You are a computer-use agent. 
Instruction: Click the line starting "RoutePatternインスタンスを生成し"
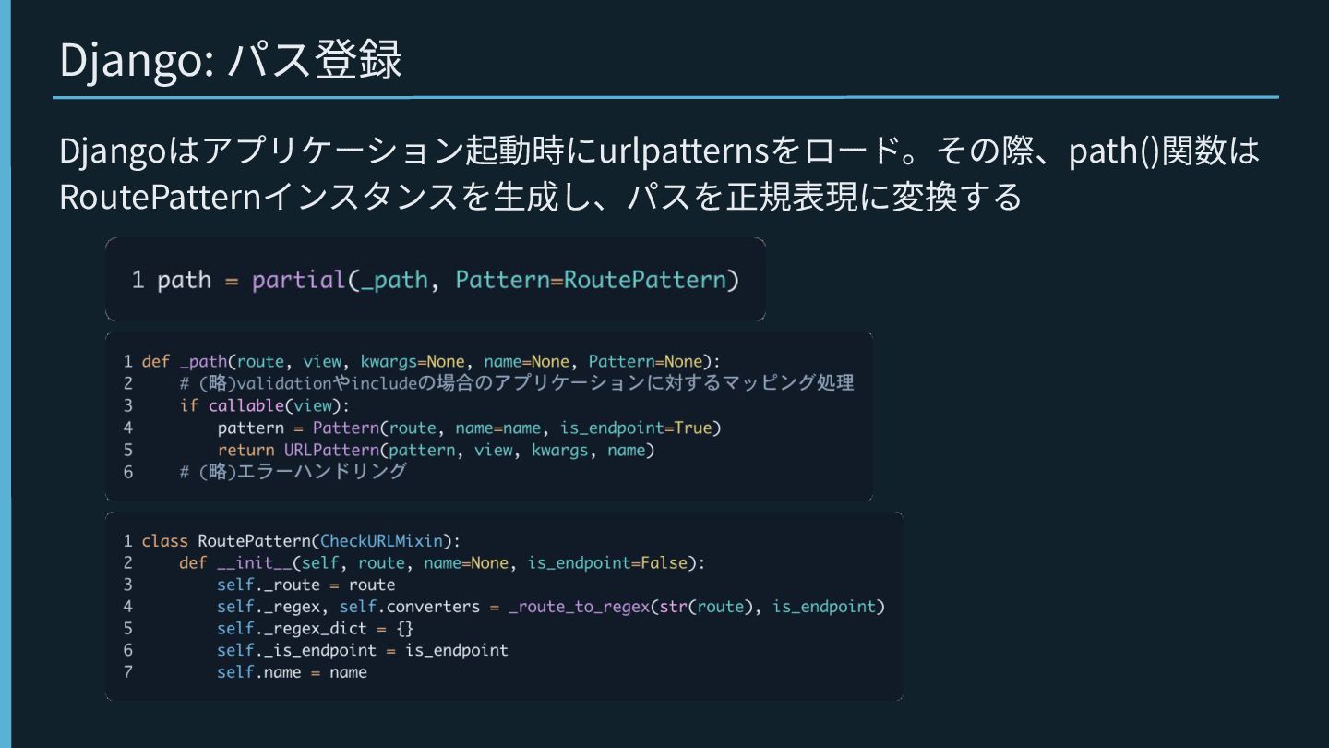[x=541, y=196]
